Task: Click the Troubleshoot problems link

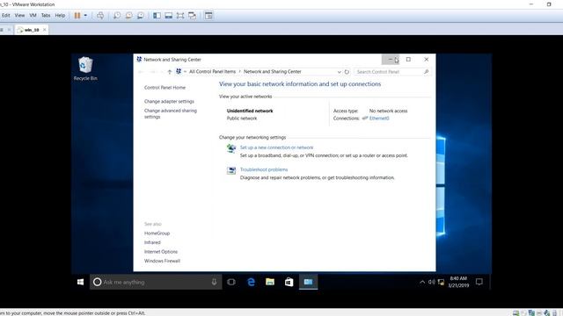Action: [x=264, y=169]
